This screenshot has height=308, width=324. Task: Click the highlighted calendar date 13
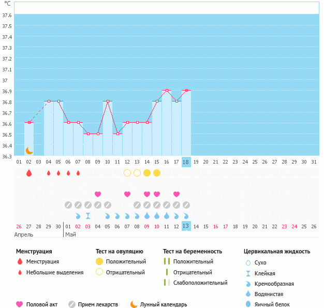click(186, 226)
